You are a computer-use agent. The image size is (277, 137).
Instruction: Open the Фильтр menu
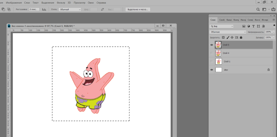click(61, 3)
